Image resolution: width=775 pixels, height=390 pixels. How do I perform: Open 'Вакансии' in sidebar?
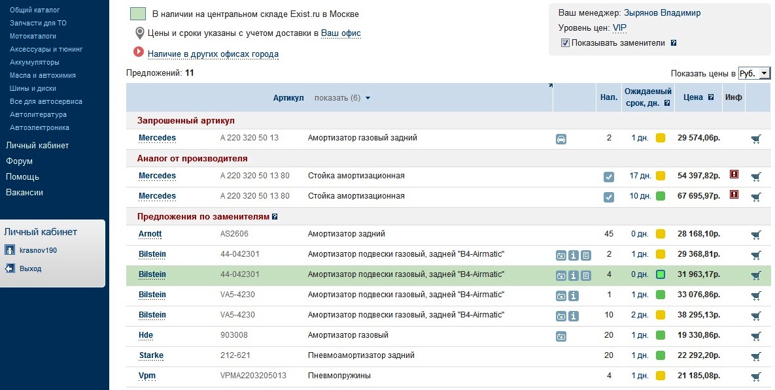click(24, 193)
